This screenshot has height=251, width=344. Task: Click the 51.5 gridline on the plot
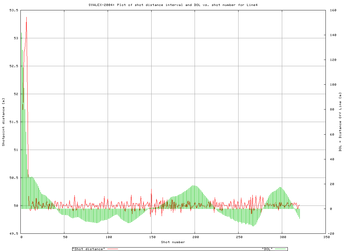click(173, 122)
